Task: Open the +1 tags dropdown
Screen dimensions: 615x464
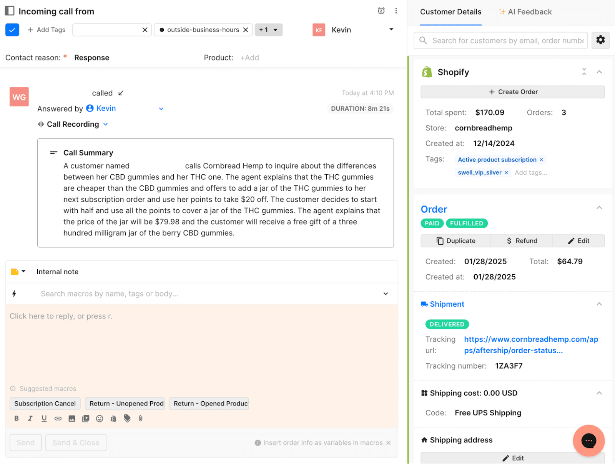Action: tap(268, 30)
